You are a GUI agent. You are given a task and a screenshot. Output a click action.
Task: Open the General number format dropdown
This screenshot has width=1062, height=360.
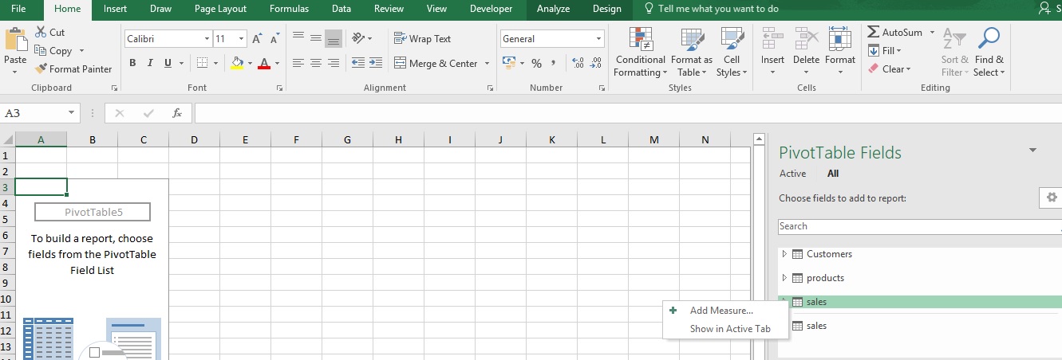click(599, 38)
